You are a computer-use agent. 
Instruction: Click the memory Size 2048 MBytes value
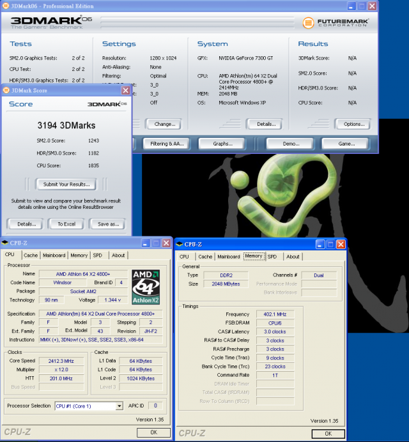coord(226,284)
